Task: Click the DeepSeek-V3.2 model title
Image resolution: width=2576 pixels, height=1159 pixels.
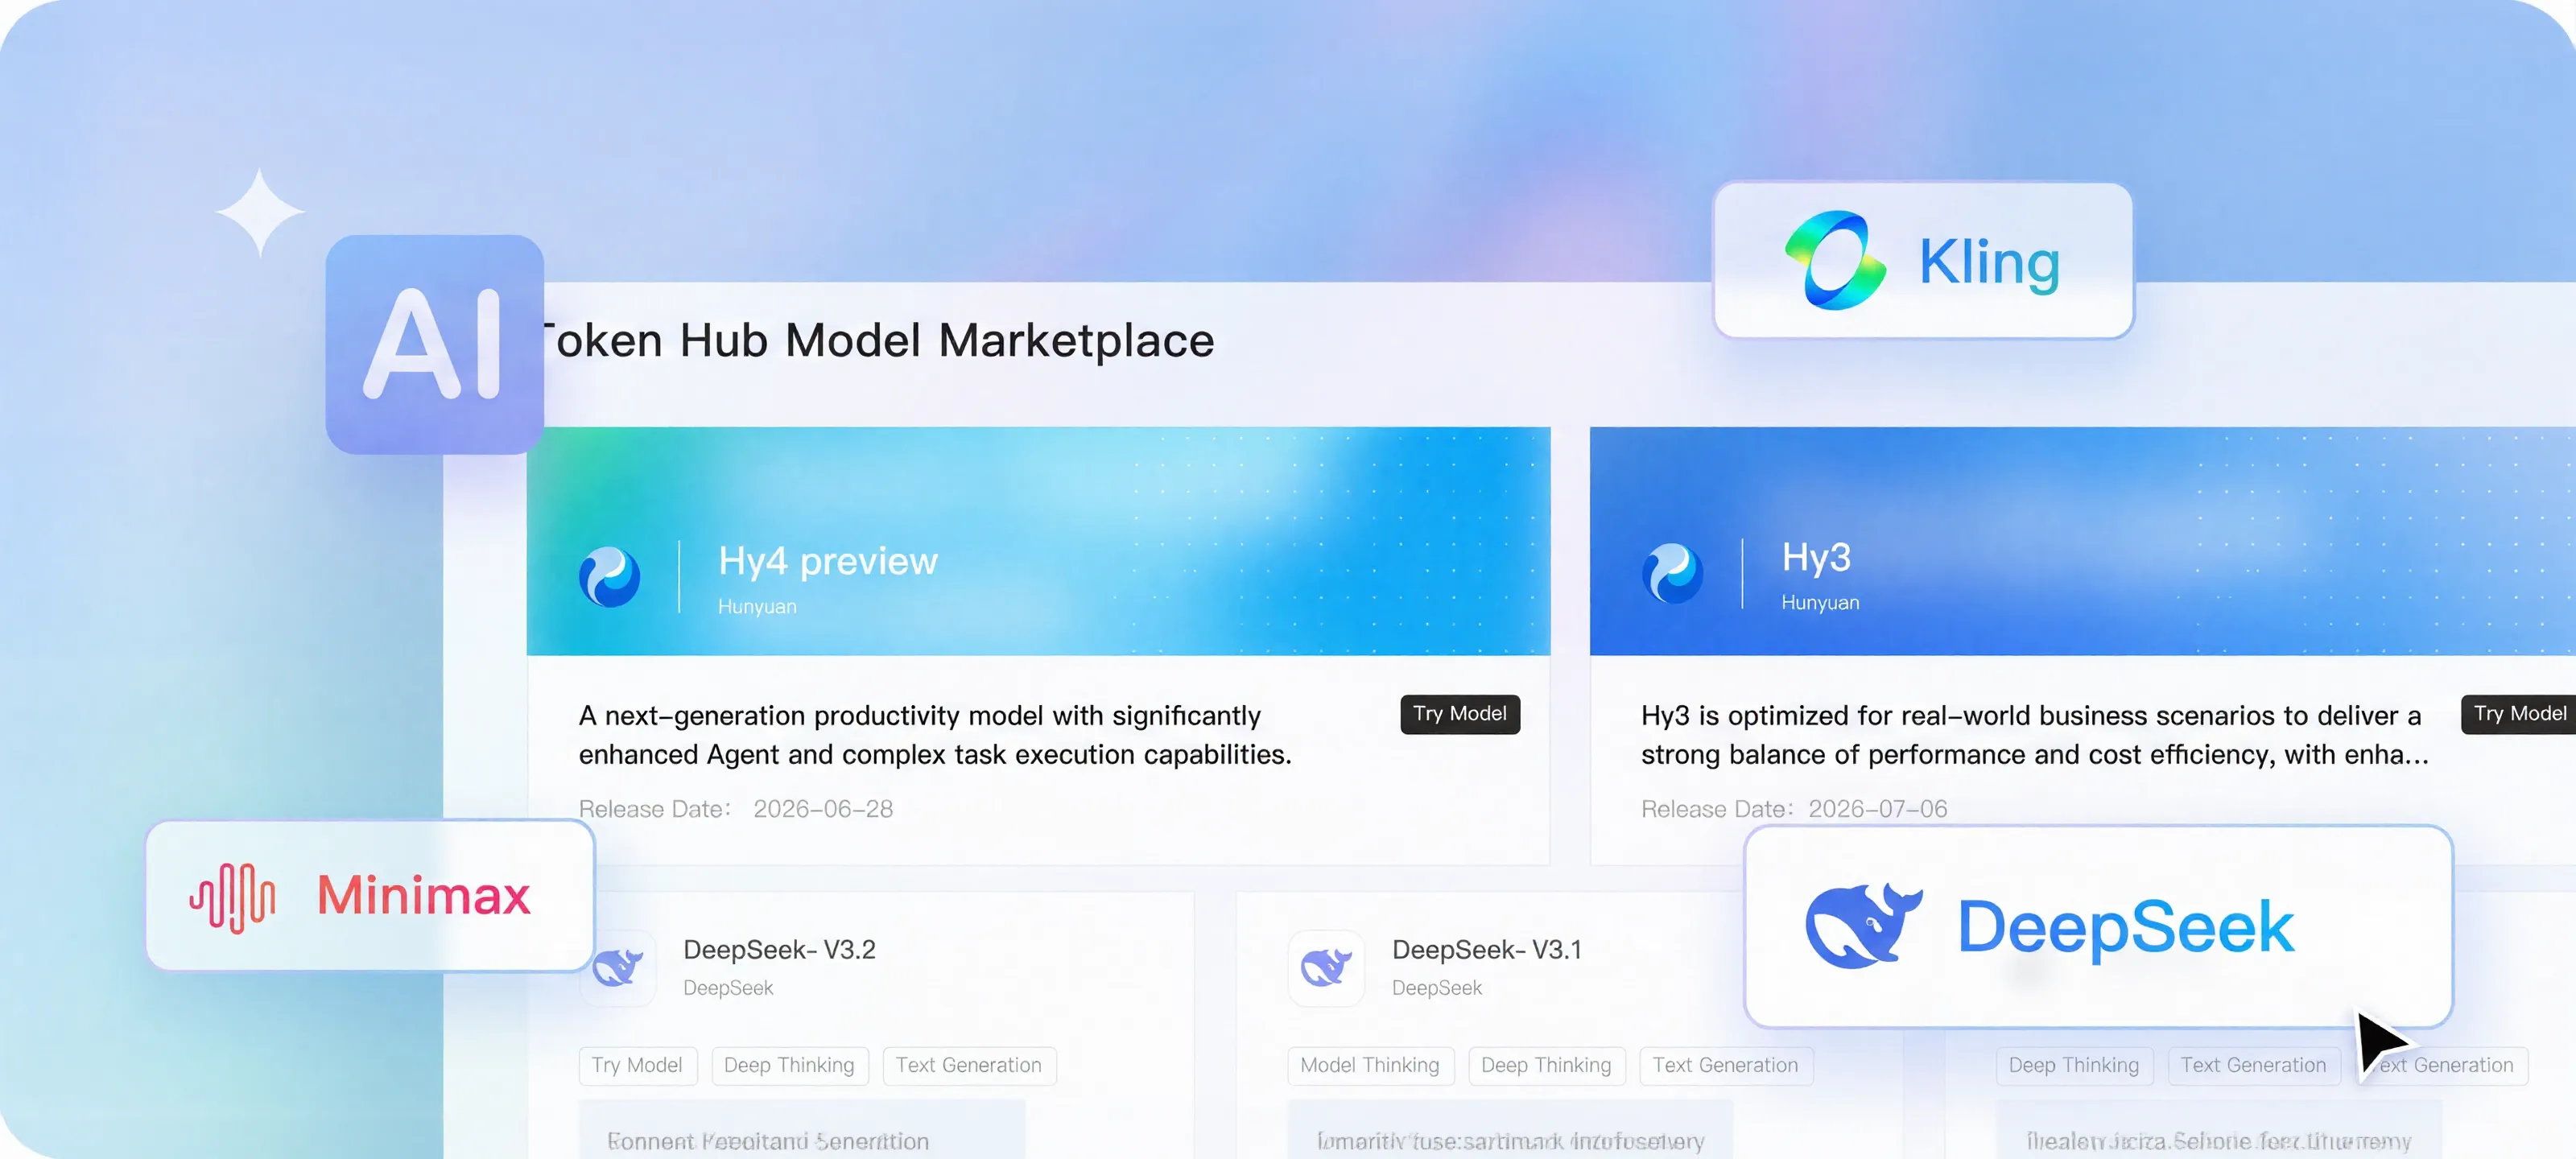Action: [779, 950]
